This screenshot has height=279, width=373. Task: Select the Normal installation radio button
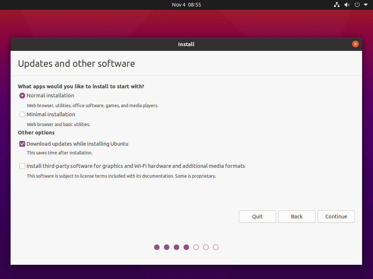coord(22,96)
